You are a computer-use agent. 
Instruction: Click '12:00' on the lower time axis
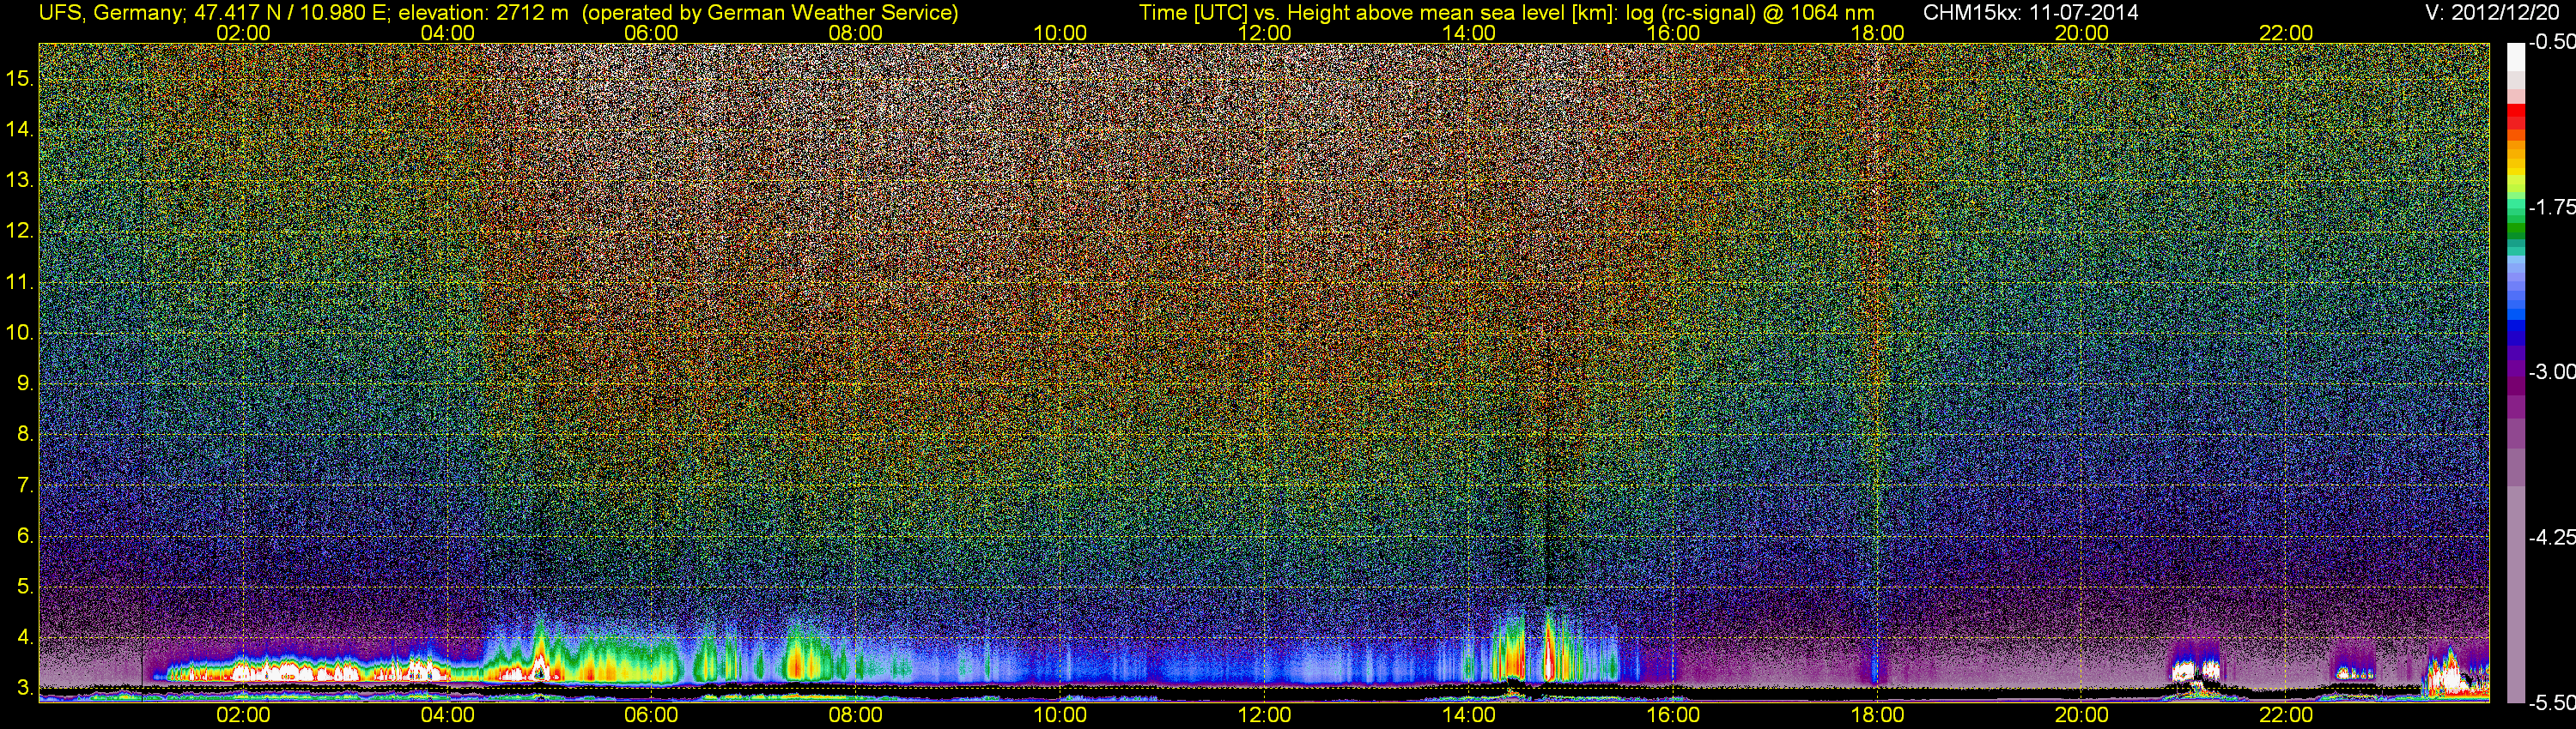click(1264, 715)
